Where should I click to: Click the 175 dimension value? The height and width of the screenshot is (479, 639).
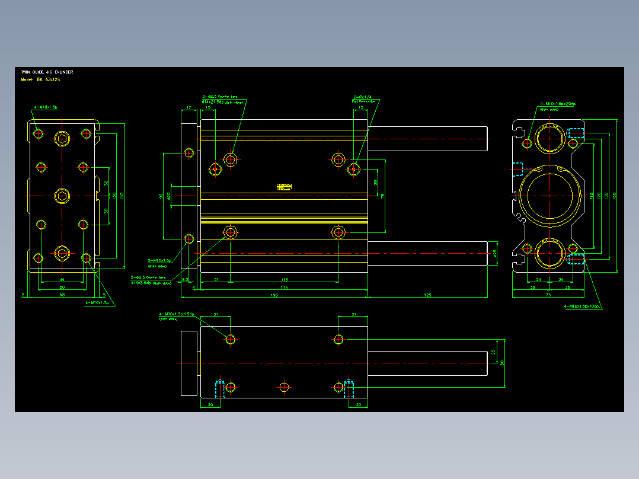[x=284, y=288]
